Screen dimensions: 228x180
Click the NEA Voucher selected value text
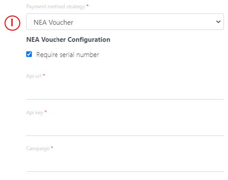53,22
